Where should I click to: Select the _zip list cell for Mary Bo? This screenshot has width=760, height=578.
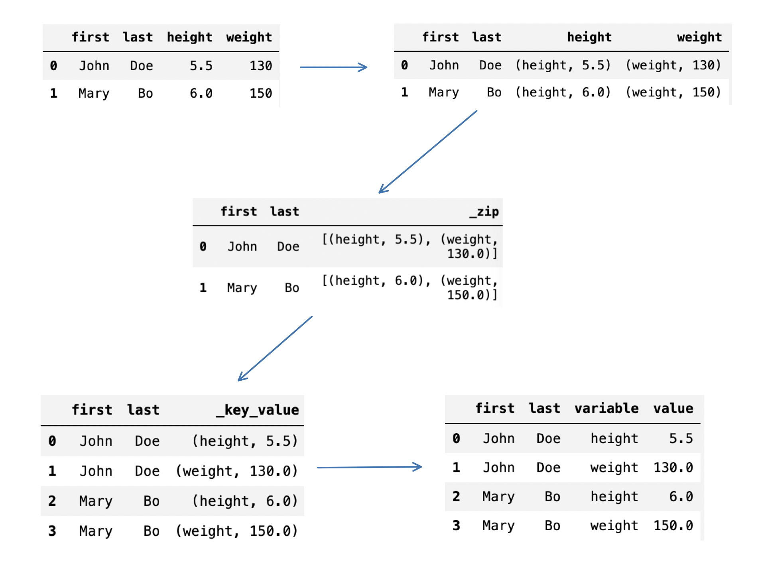pyautogui.click(x=410, y=288)
